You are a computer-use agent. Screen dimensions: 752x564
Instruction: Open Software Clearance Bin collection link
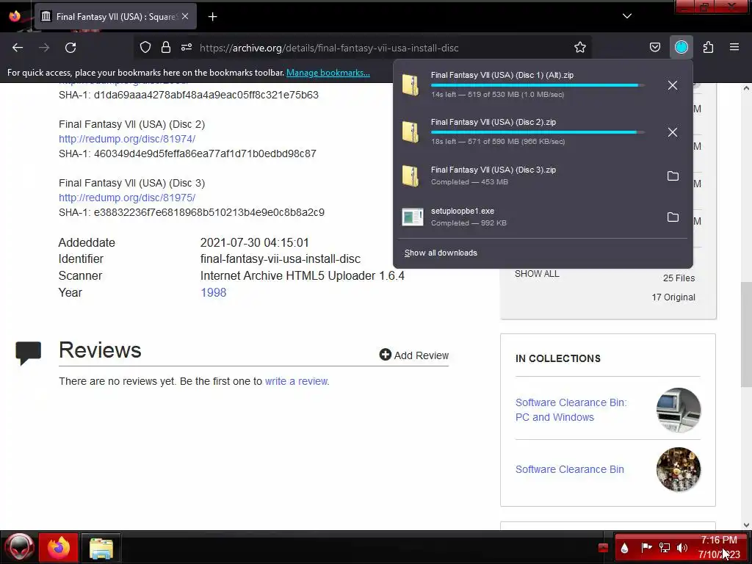[x=570, y=469]
